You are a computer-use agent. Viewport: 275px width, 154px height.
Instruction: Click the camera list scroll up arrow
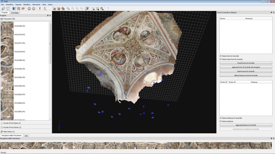50,23
